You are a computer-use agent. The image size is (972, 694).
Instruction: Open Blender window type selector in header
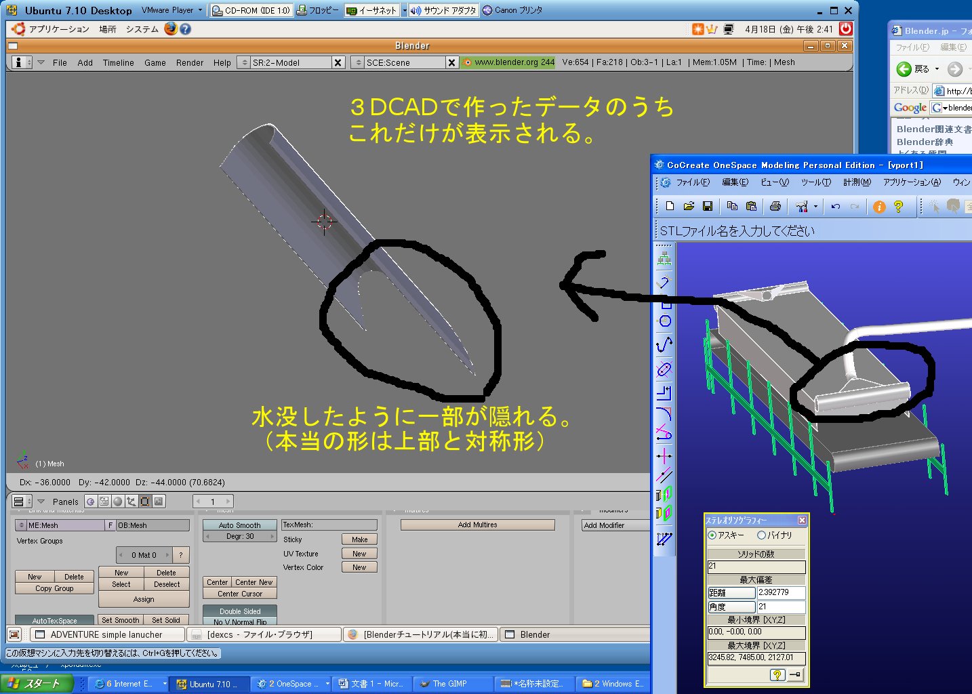coord(22,62)
